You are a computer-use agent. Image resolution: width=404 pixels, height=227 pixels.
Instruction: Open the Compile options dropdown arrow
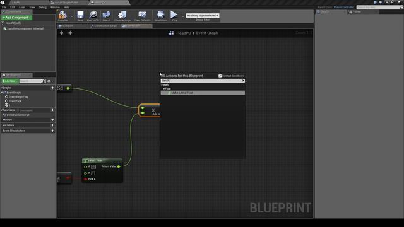pos(71,16)
